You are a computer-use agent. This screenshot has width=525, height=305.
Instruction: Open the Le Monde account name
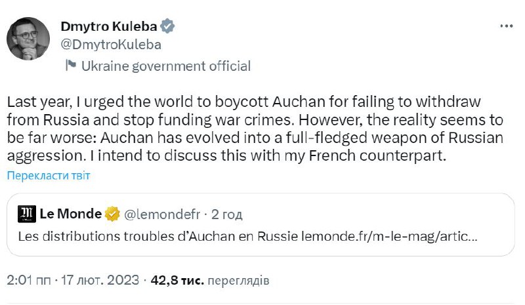point(70,214)
